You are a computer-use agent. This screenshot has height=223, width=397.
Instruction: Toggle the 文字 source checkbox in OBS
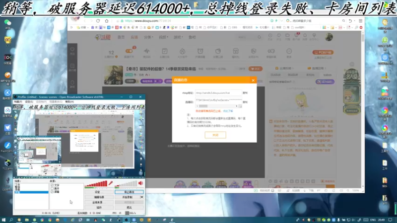coord(52,185)
